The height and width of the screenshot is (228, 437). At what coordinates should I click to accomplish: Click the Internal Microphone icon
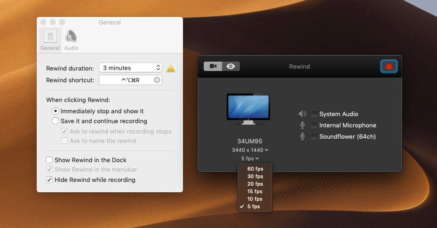coord(302,126)
